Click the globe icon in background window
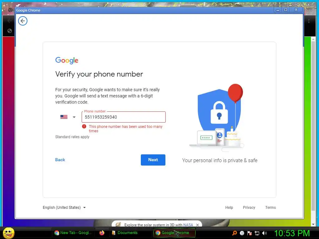This screenshot has height=239, width=319. coord(10,31)
